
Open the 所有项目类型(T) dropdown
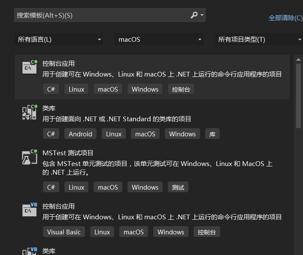(259, 40)
